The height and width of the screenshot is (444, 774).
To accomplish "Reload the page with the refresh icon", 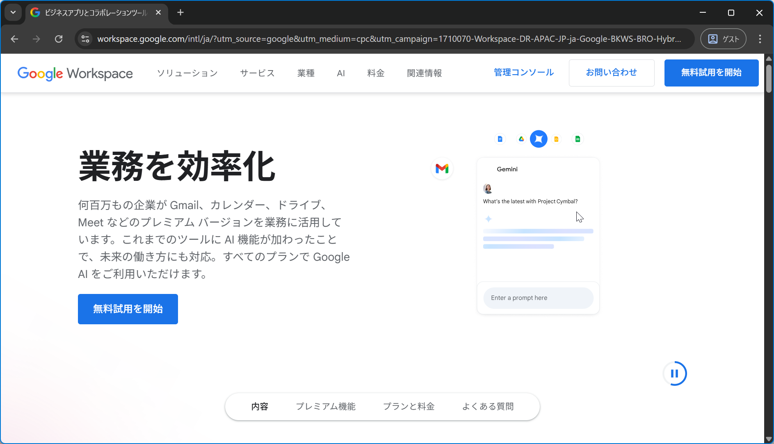I will [x=59, y=39].
